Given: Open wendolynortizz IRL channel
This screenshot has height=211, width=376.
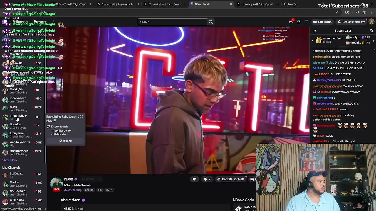Looking at the screenshot, I should [x=22, y=144].
